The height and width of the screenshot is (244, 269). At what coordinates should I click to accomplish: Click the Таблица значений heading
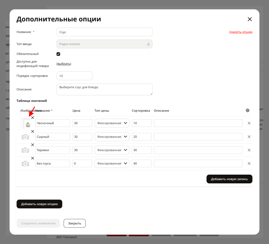(32, 101)
